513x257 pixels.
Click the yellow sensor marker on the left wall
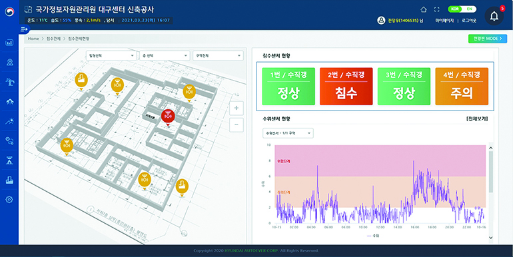[x=67, y=146]
